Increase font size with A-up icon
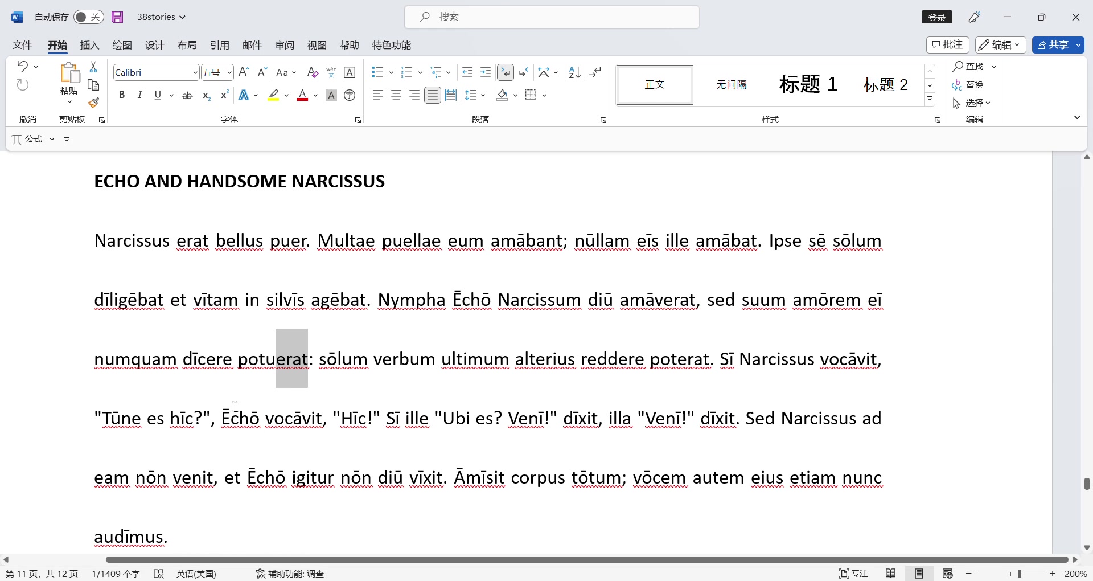This screenshot has width=1093, height=581. [x=244, y=72]
